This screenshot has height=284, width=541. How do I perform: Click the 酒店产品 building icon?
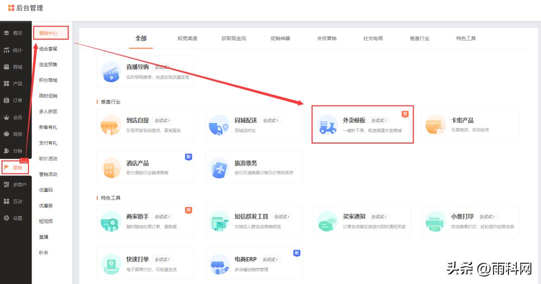pos(111,168)
